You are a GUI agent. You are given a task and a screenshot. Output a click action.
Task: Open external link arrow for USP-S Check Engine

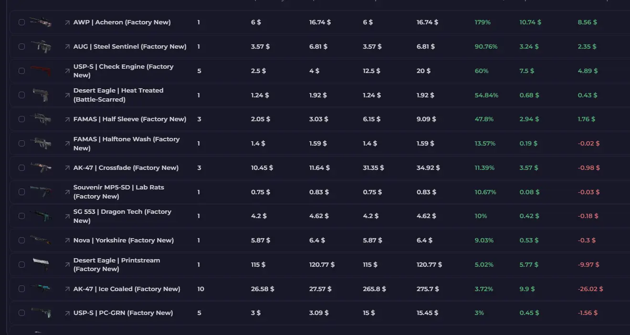[x=67, y=71]
